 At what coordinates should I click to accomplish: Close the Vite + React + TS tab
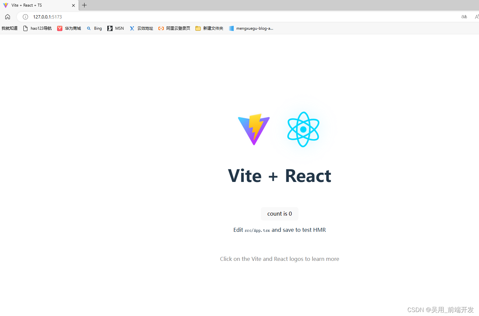pos(73,5)
